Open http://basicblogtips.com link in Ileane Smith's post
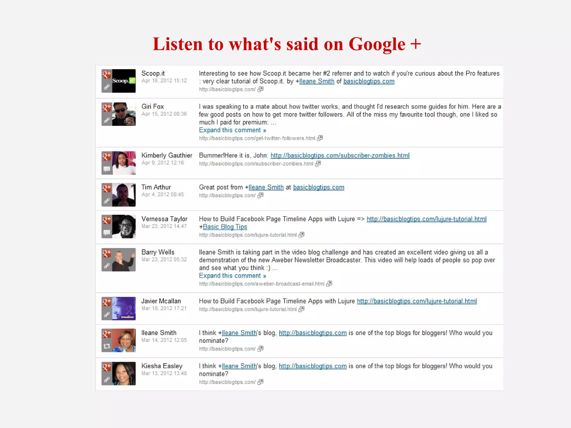 [x=313, y=333]
